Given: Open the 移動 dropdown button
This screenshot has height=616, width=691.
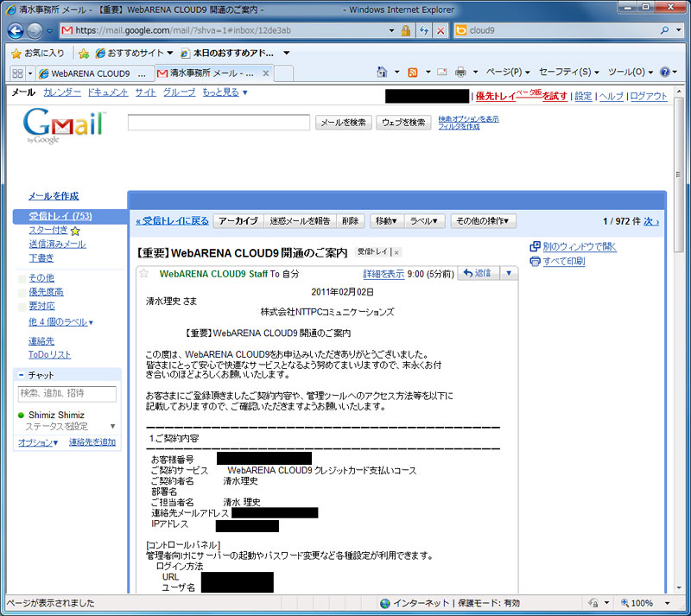Looking at the screenshot, I should coord(386,221).
